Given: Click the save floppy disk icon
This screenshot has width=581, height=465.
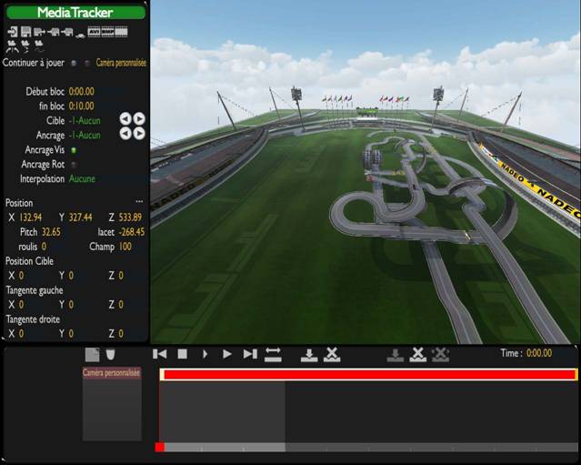Looking at the screenshot, I should click(26, 32).
